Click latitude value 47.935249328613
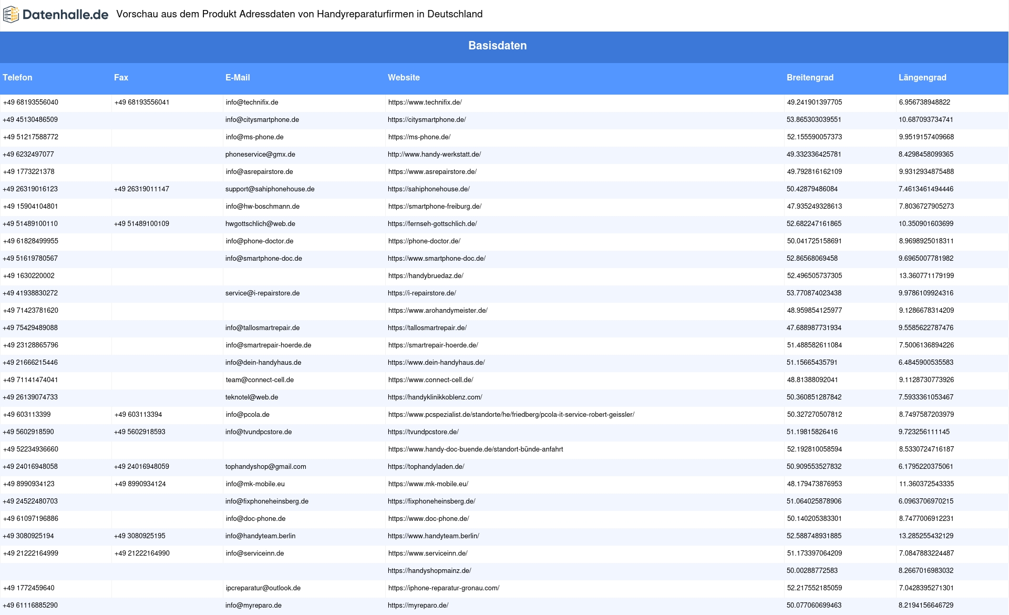Image resolution: width=1009 pixels, height=615 pixels. (x=815, y=207)
